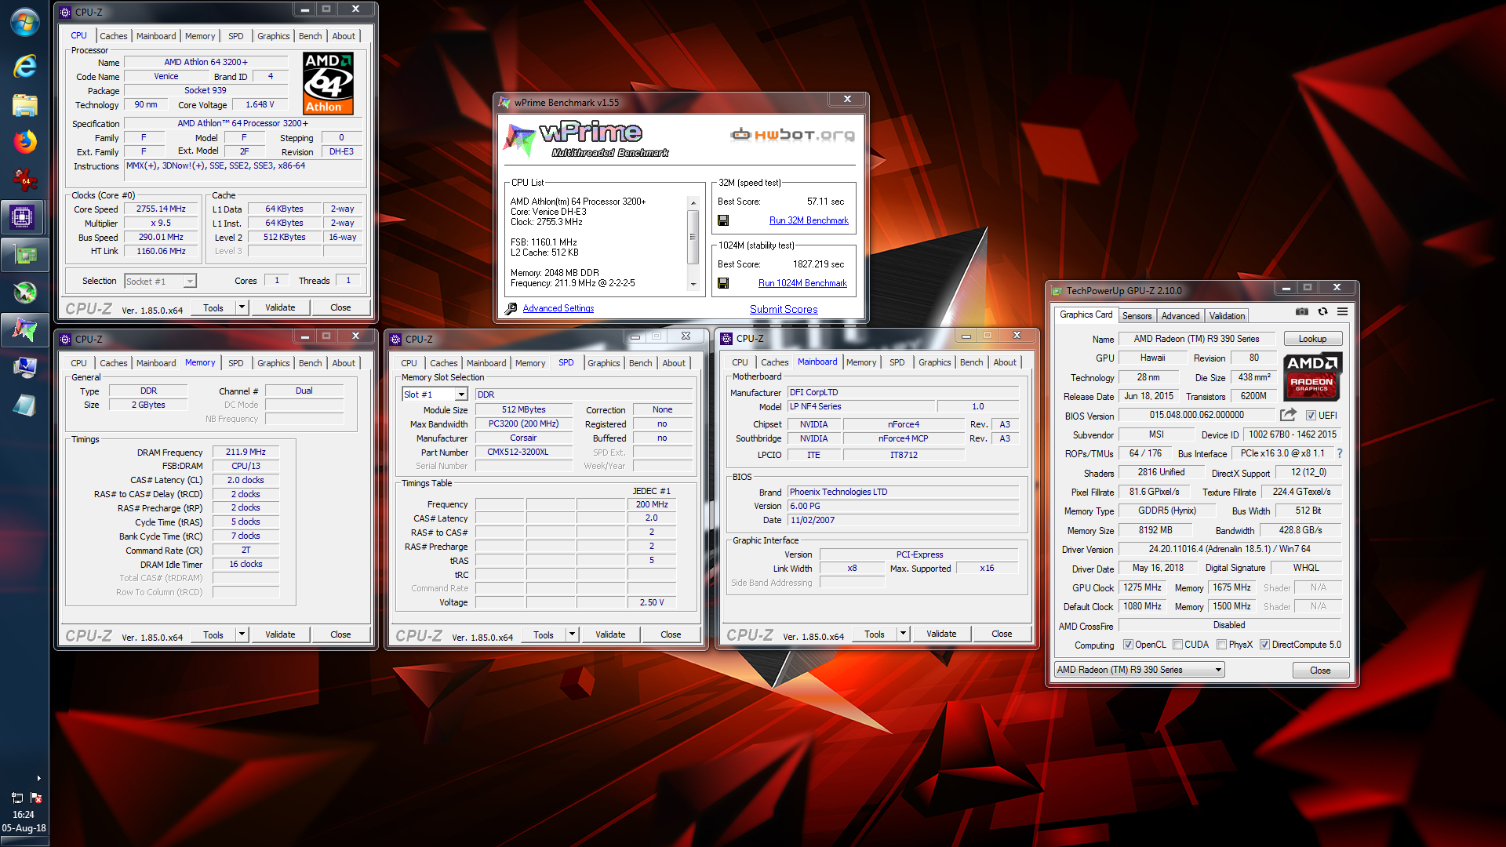Screen dimensions: 1506x847
Task: Click the monitor with checkmark taskbar icon
Action: click(x=24, y=367)
